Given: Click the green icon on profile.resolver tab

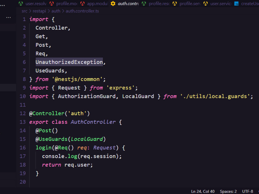Looking at the screenshot, I should [144, 3].
